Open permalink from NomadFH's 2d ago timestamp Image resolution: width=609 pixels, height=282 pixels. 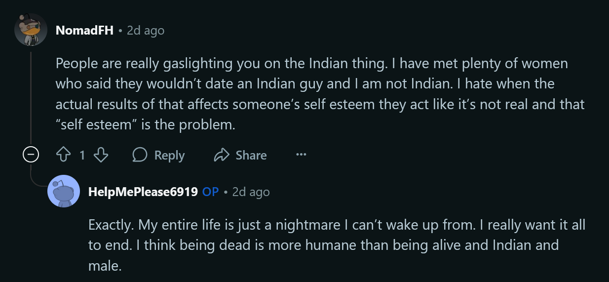(x=145, y=30)
